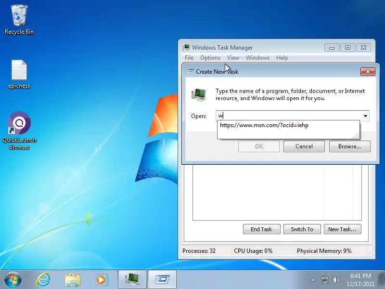Close the Windows Task Manager window
The height and width of the screenshot is (289, 385).
(364, 47)
